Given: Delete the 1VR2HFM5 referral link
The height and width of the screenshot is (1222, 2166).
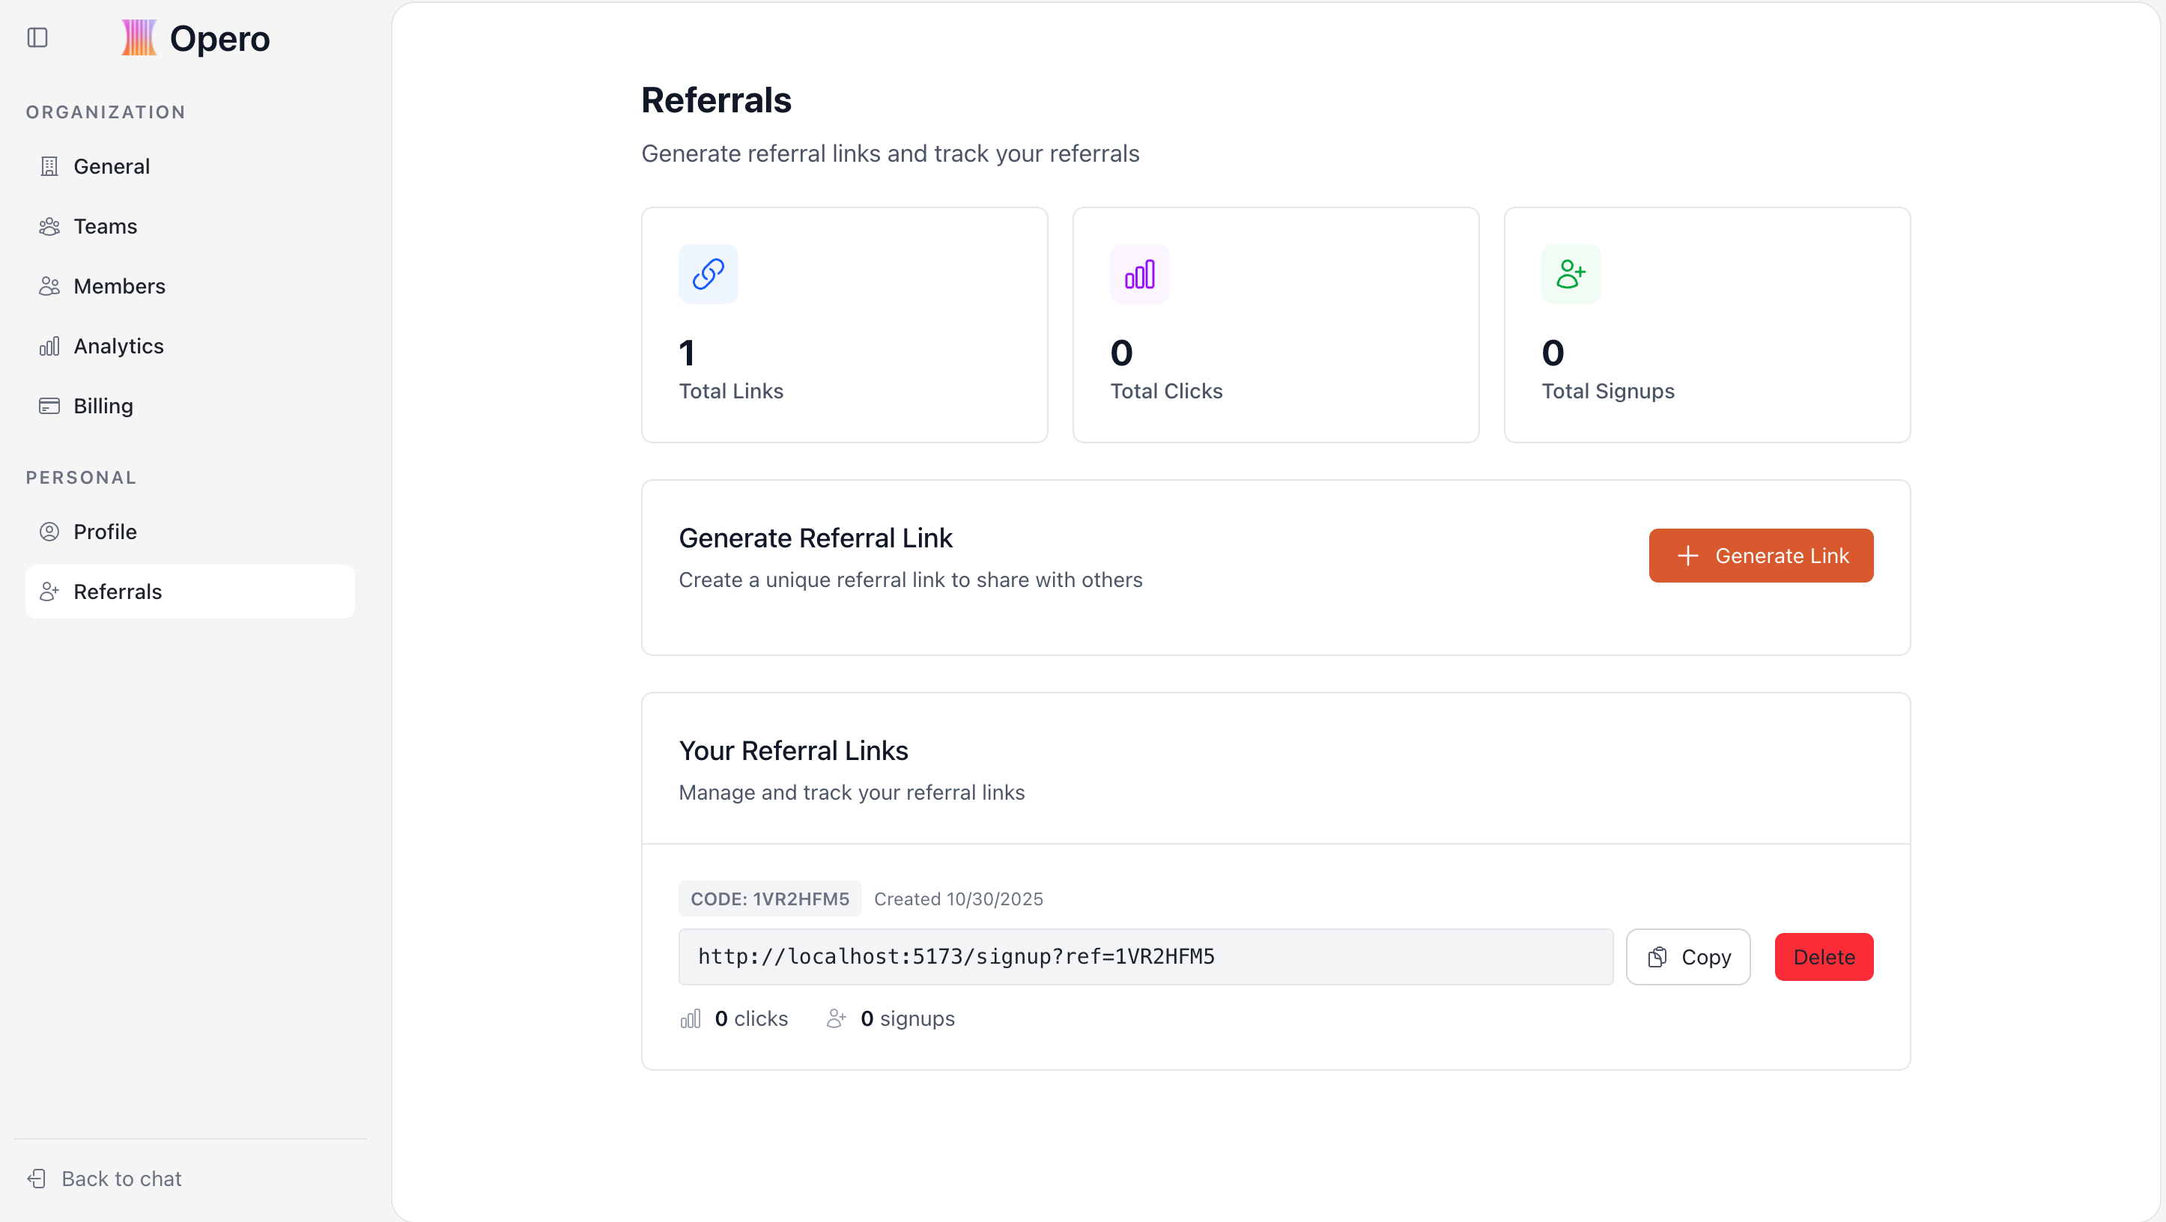Looking at the screenshot, I should (x=1823, y=956).
